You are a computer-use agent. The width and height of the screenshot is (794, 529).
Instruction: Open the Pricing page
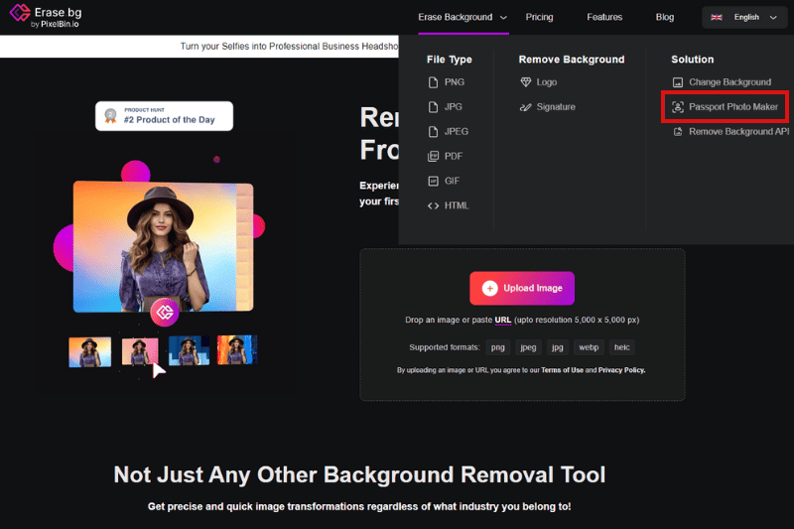point(539,17)
